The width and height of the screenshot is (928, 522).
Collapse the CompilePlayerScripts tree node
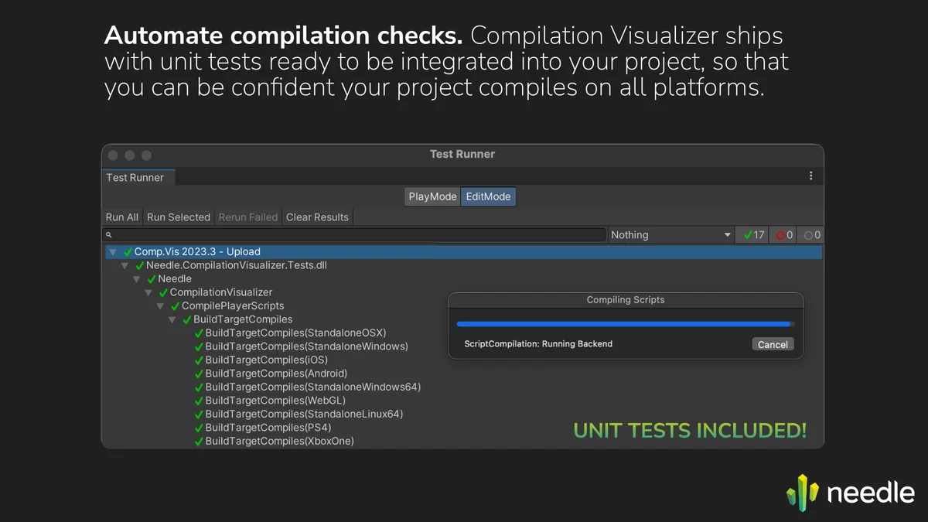click(x=160, y=306)
